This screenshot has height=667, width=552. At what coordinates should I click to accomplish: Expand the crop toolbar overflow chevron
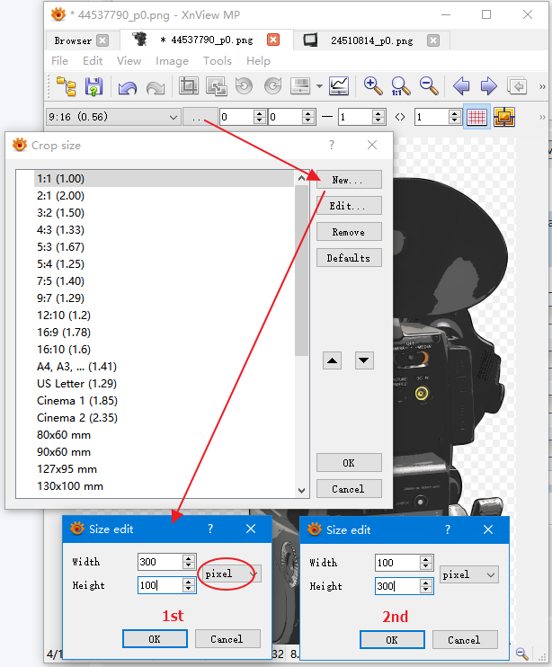click(542, 117)
